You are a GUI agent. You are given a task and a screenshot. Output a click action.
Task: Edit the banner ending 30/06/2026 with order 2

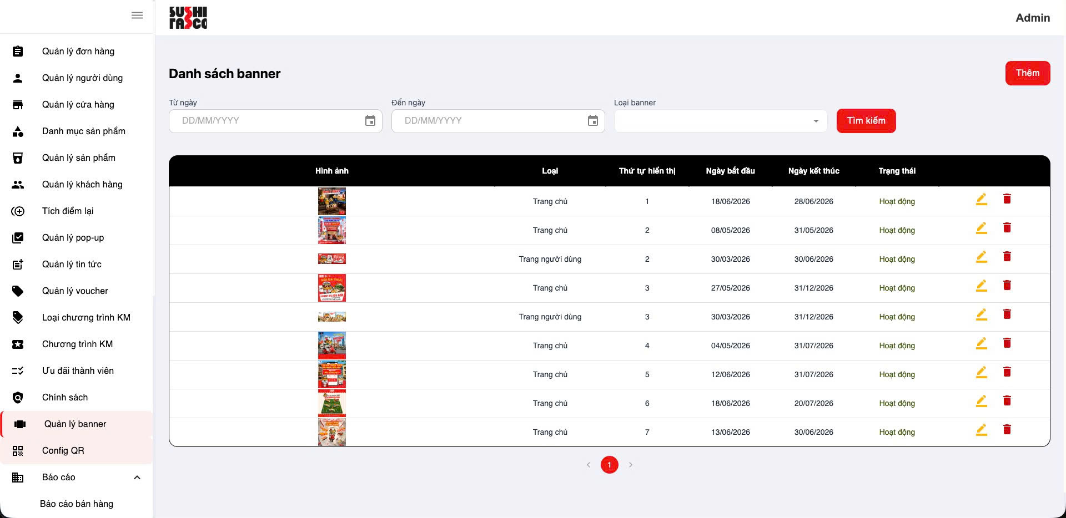click(982, 257)
